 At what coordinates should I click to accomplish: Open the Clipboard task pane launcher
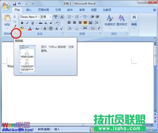(x=16, y=33)
